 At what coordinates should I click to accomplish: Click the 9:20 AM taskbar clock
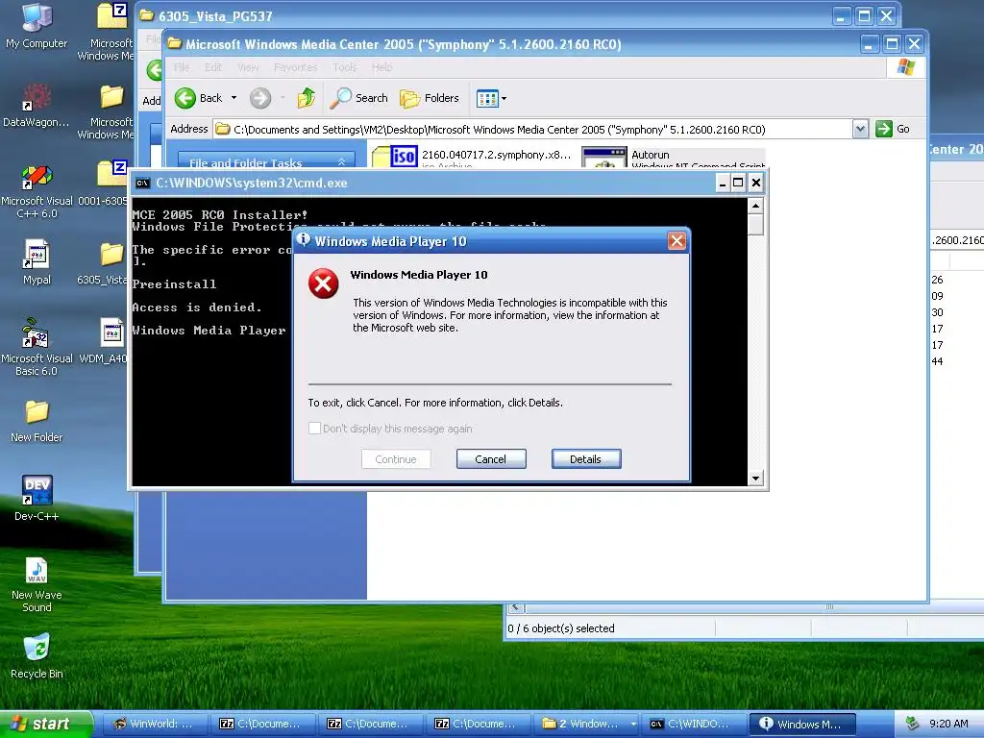click(948, 724)
